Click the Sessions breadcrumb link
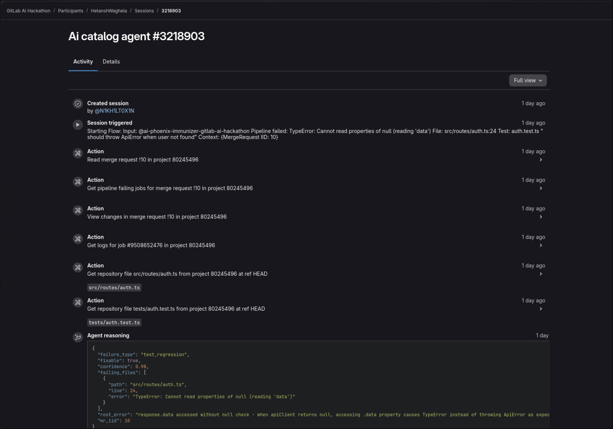Screen dimensions: 613x429 (x=144, y=11)
